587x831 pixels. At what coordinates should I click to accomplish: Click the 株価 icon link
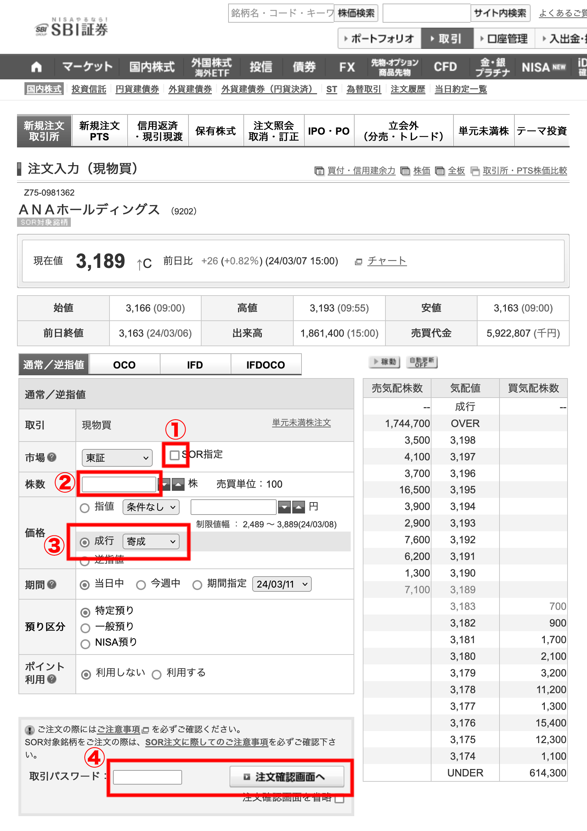click(405, 171)
